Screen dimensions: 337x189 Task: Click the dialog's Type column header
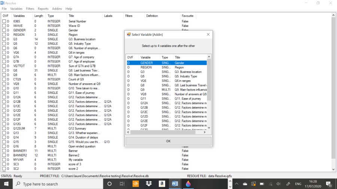[x=166, y=57]
